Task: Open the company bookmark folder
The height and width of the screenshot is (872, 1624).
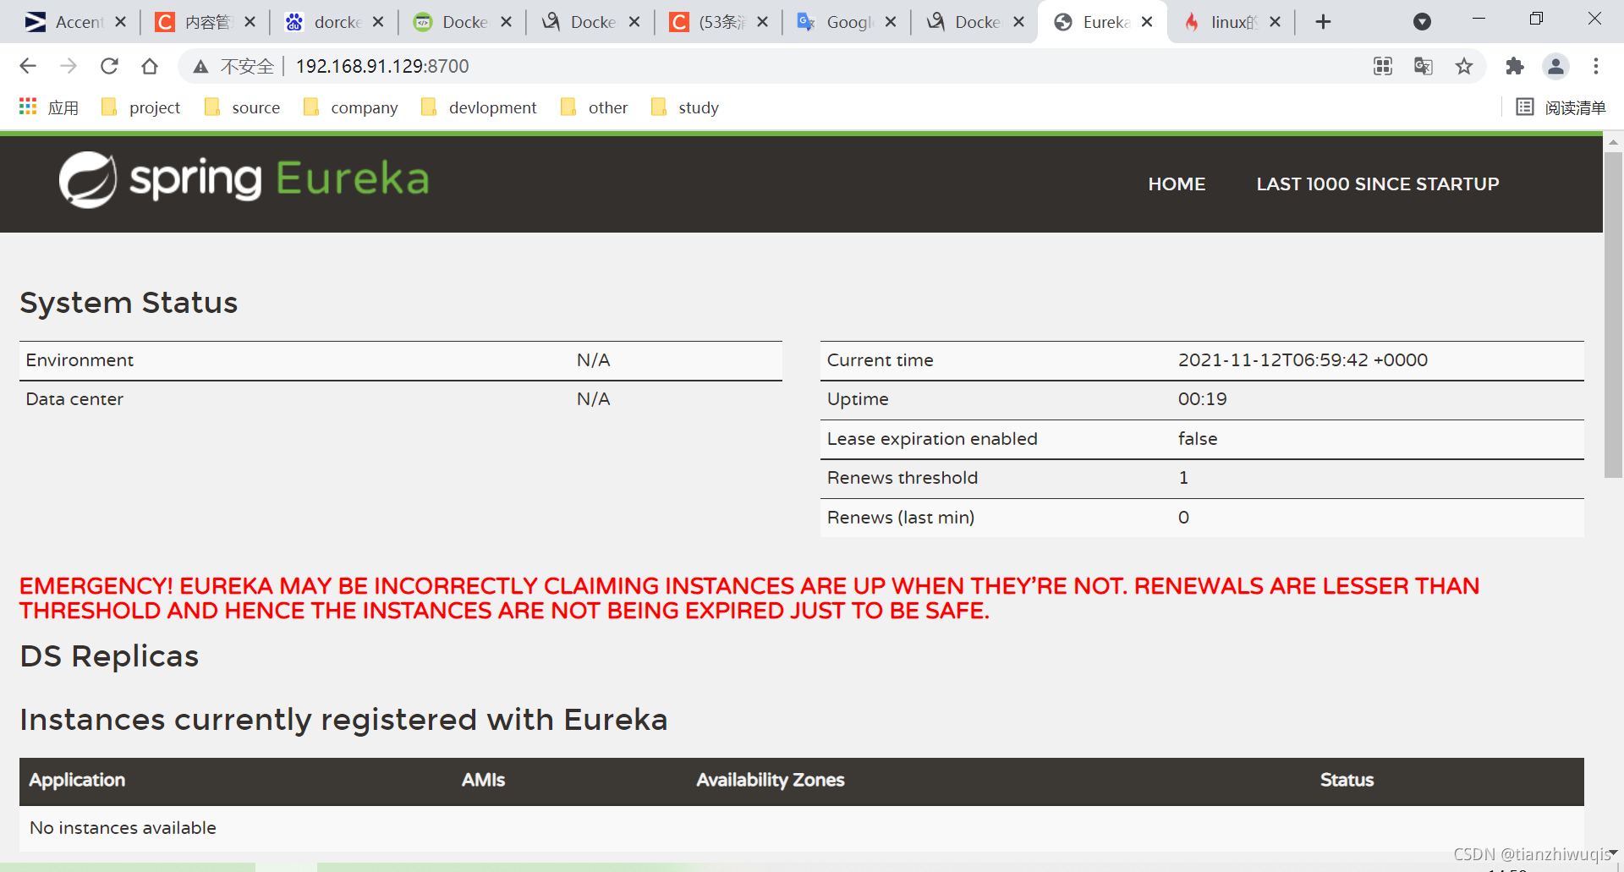Action: pos(350,107)
